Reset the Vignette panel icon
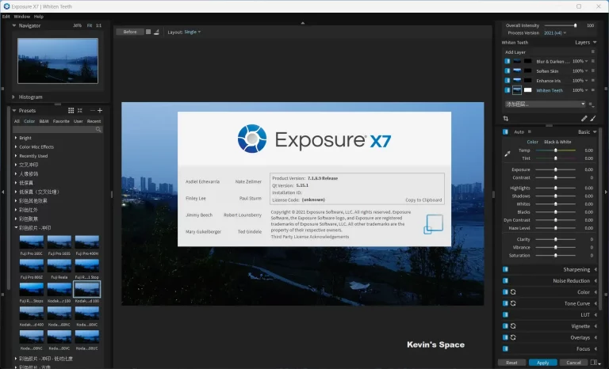 pyautogui.click(x=513, y=326)
